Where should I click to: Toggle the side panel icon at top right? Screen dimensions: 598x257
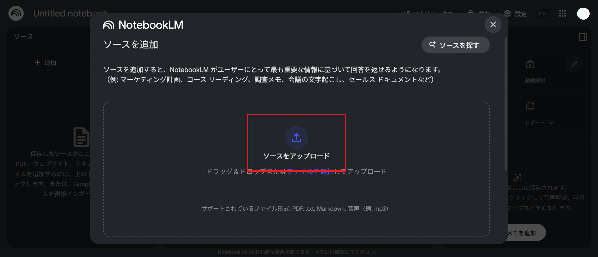pyautogui.click(x=583, y=37)
